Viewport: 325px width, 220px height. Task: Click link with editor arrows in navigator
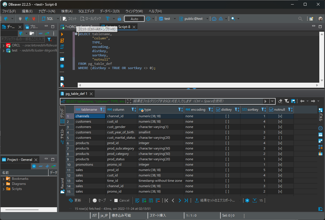(x=47, y=33)
